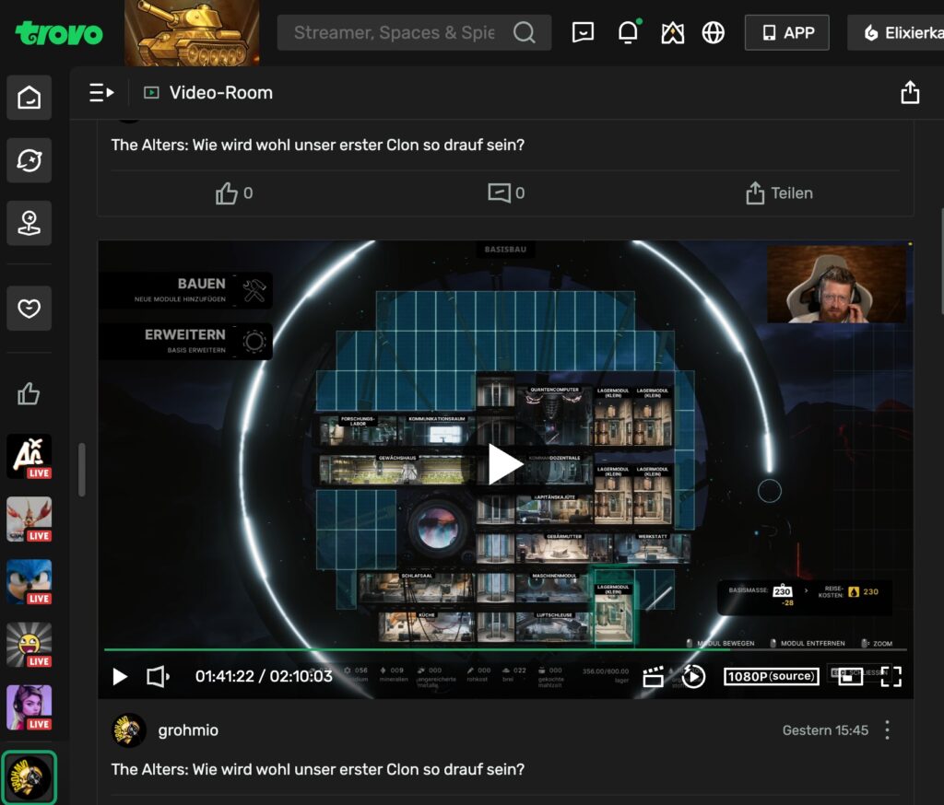944x805 pixels.
Task: Open the Discover compass icon in sidebar
Action: [x=29, y=160]
